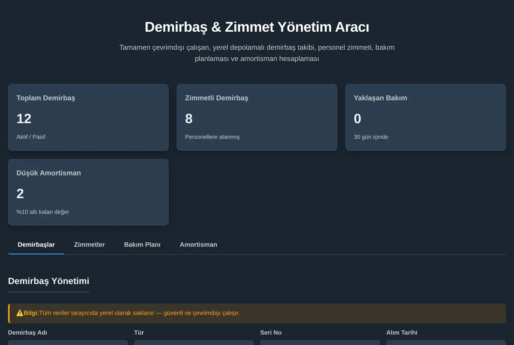Click the Demirbaş Yönetimi heading
The height and width of the screenshot is (345, 514).
[x=48, y=281]
